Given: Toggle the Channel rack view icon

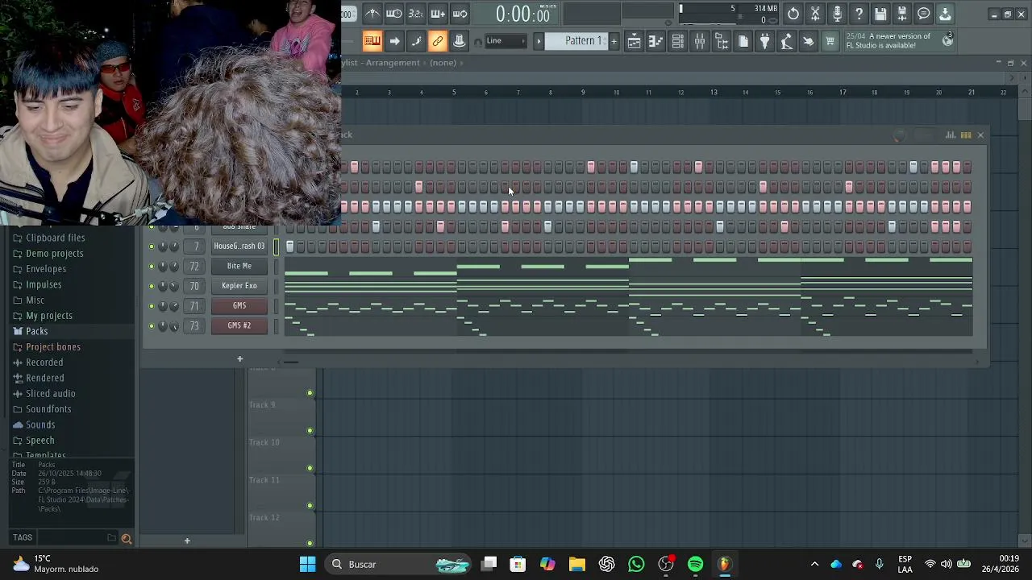Looking at the screenshot, I should (677, 41).
